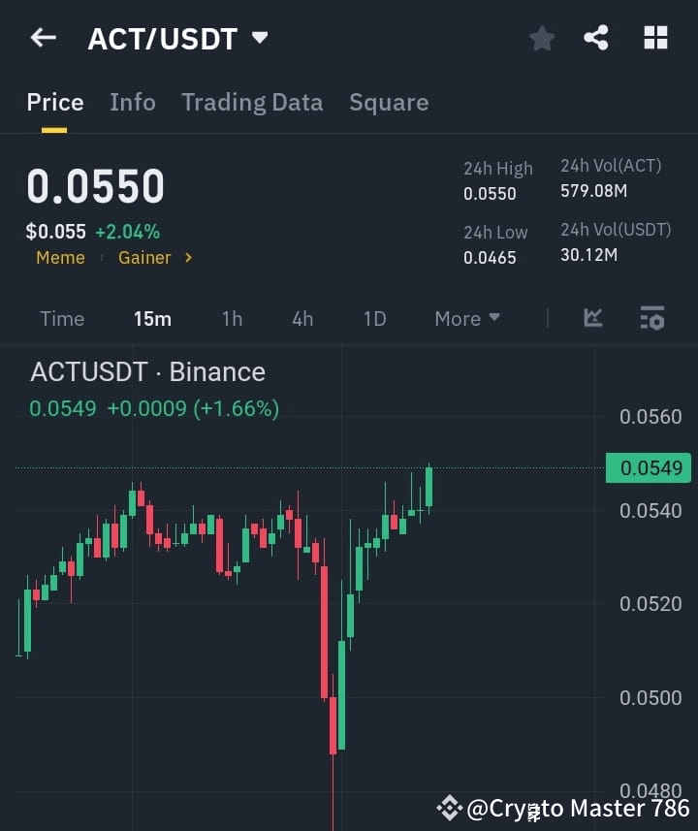This screenshot has height=831, width=698.
Task: Switch to the Trading Data tab
Action: coord(252,102)
